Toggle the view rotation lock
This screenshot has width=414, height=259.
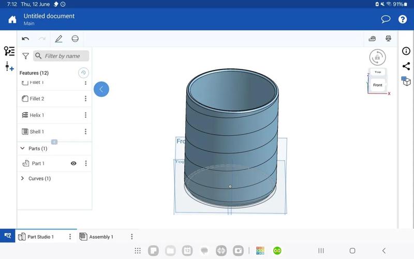coord(377,57)
